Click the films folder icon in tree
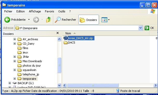The height and width of the screenshot is (95, 158). click(19, 48)
